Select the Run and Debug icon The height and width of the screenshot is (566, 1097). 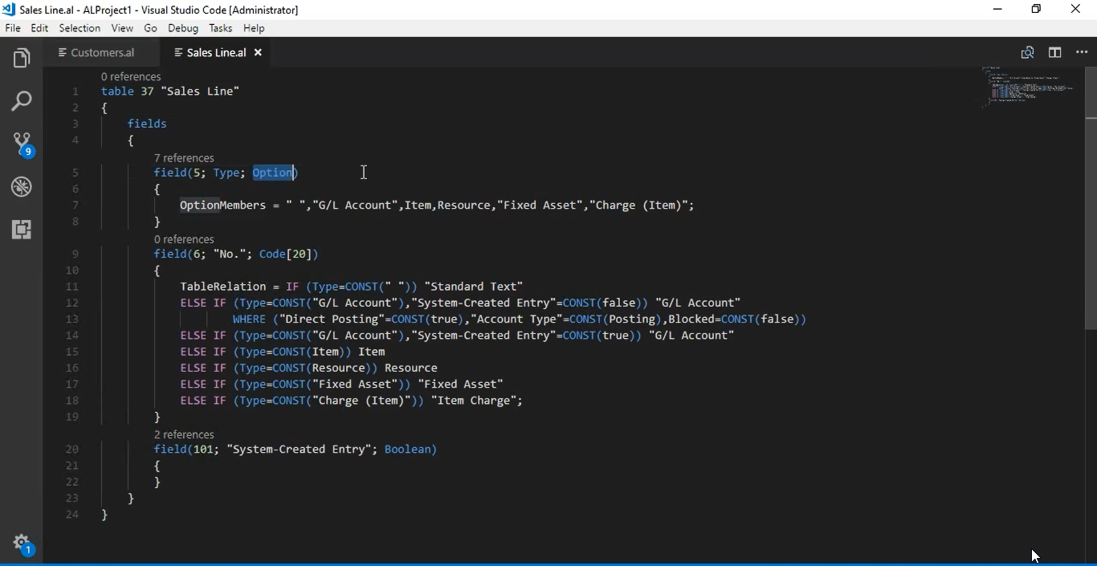[22, 187]
